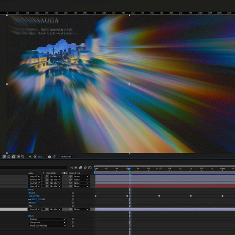This screenshot has width=235, height=235.
Task: Click parent pick whip on selected layer row
Action: pos(70,209)
